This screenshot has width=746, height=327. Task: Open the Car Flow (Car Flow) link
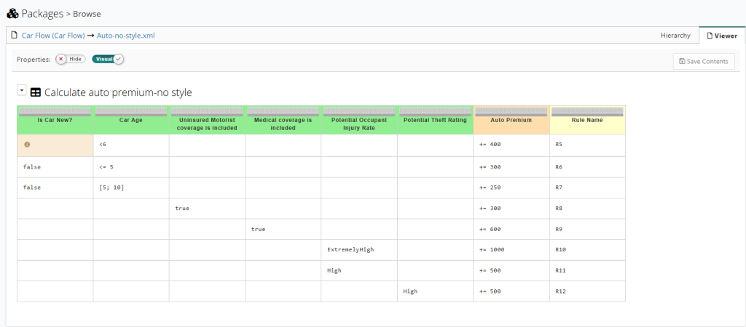coord(53,35)
